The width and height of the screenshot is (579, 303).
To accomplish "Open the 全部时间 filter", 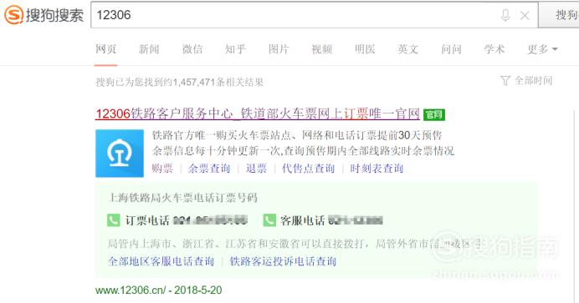I will coord(533,81).
